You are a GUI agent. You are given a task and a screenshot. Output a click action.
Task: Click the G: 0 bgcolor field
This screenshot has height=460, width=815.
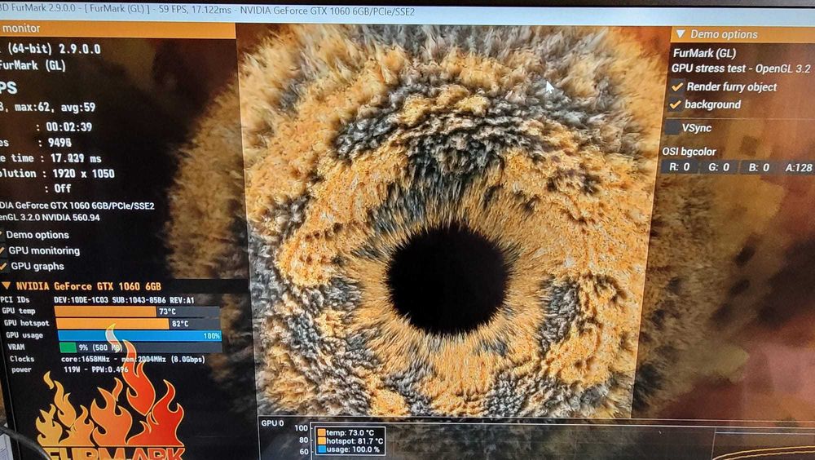tap(719, 167)
